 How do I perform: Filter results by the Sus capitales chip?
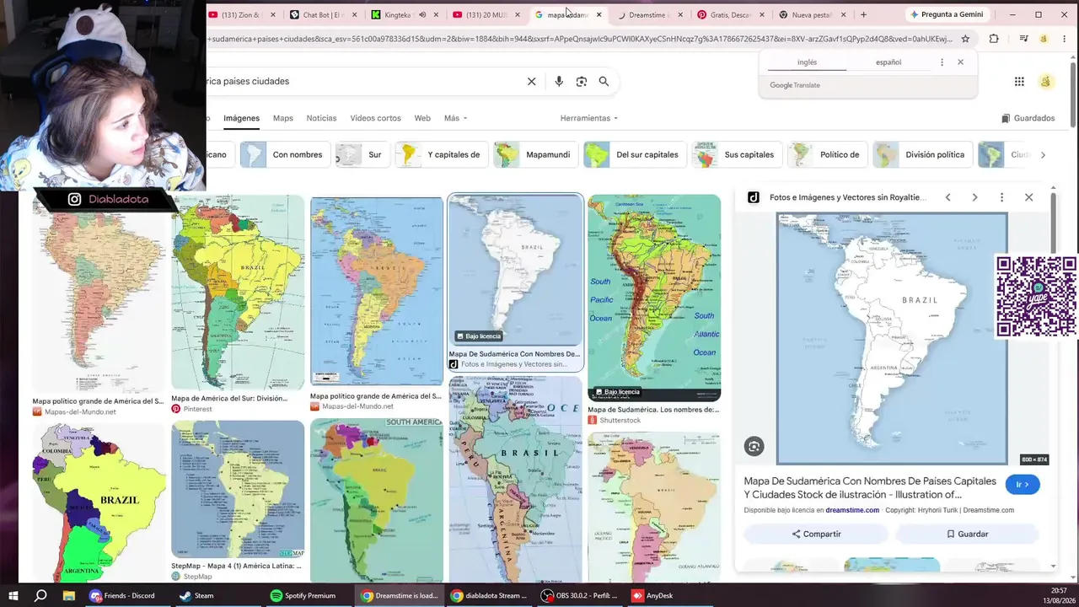tap(736, 155)
